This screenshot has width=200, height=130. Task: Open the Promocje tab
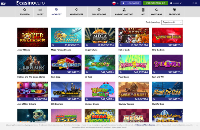[174, 12]
